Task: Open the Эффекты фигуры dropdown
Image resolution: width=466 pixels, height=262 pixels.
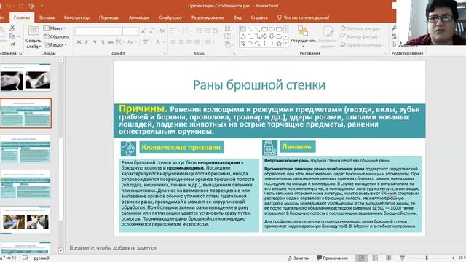Action: tap(362, 45)
